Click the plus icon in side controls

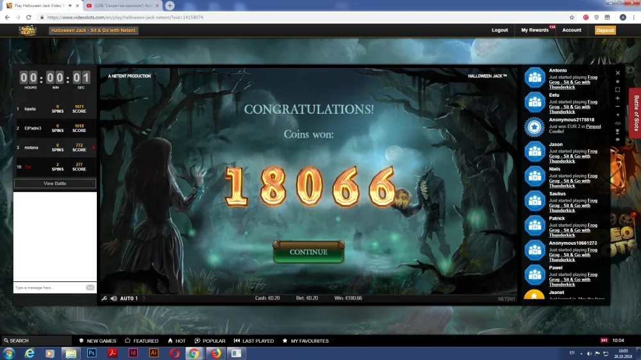point(618,98)
